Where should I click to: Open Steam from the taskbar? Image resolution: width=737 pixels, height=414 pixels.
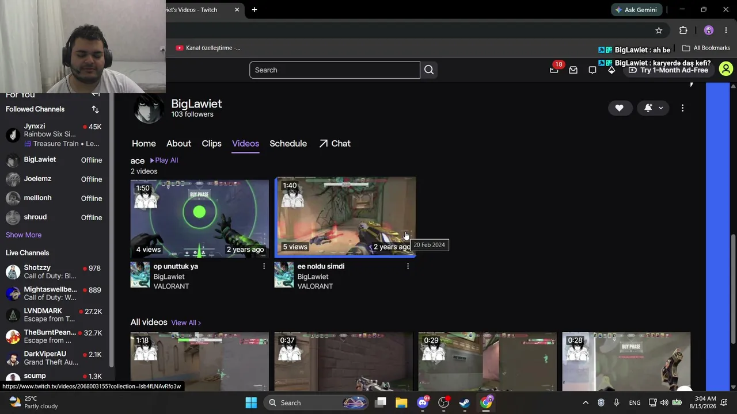point(465,402)
